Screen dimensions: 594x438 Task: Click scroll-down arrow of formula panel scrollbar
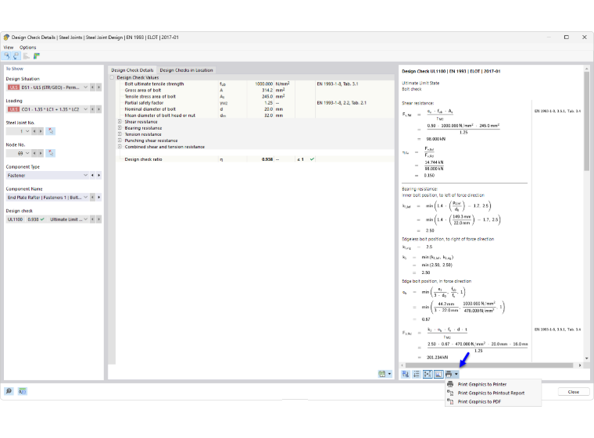(586, 358)
